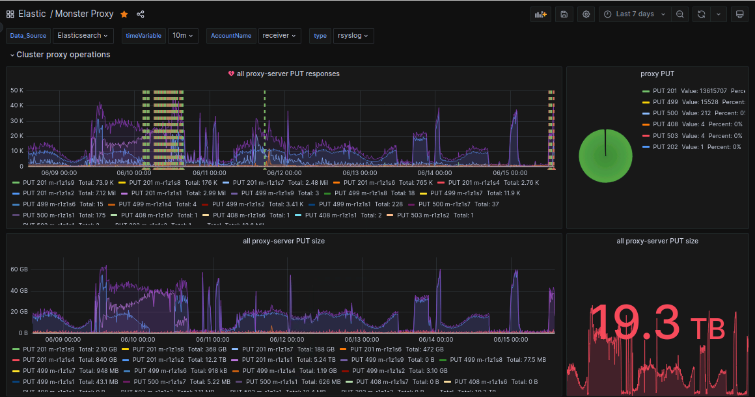Click the add panel icon
Viewport: 755px width, 397px height.
(x=541, y=14)
